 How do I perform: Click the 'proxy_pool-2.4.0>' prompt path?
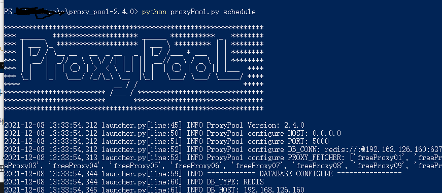click(104, 12)
